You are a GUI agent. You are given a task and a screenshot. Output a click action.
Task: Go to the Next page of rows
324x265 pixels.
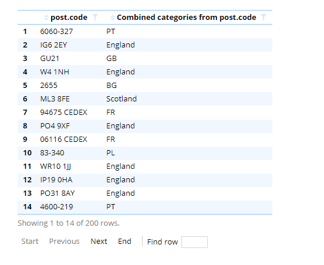click(x=99, y=242)
